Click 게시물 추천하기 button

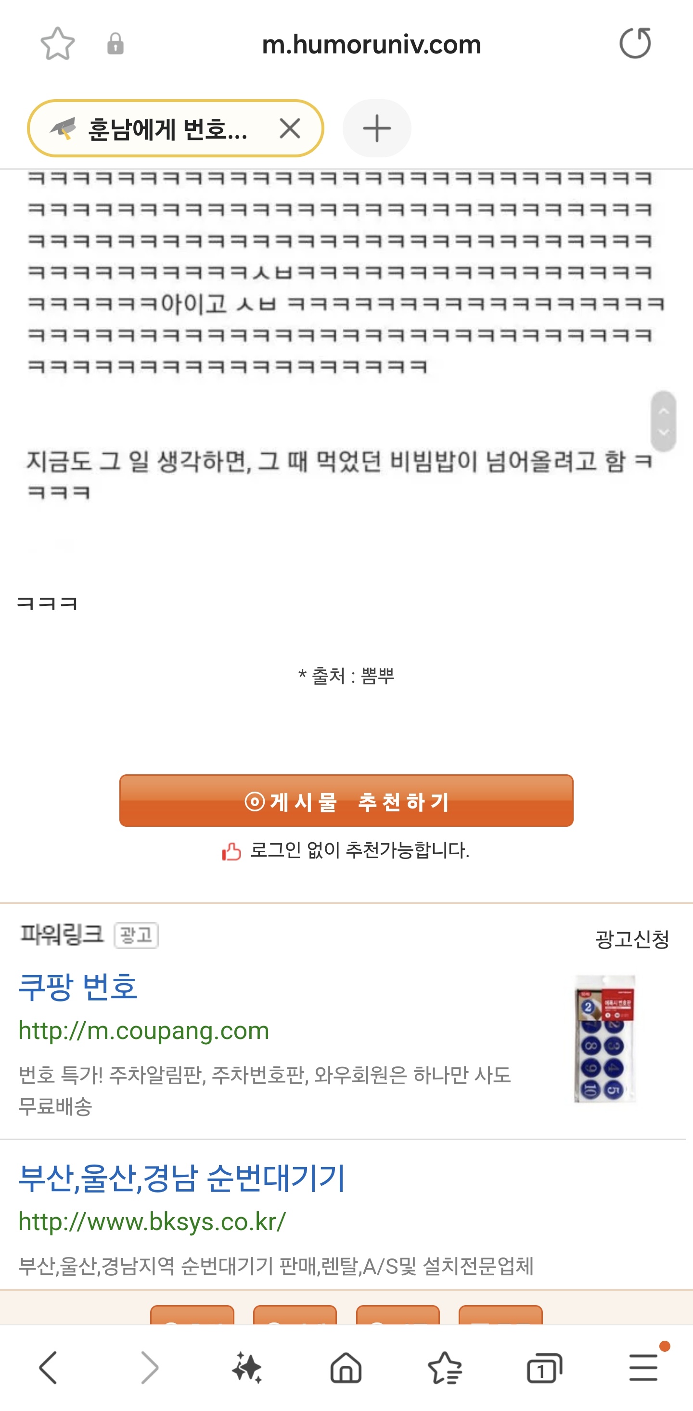point(346,800)
